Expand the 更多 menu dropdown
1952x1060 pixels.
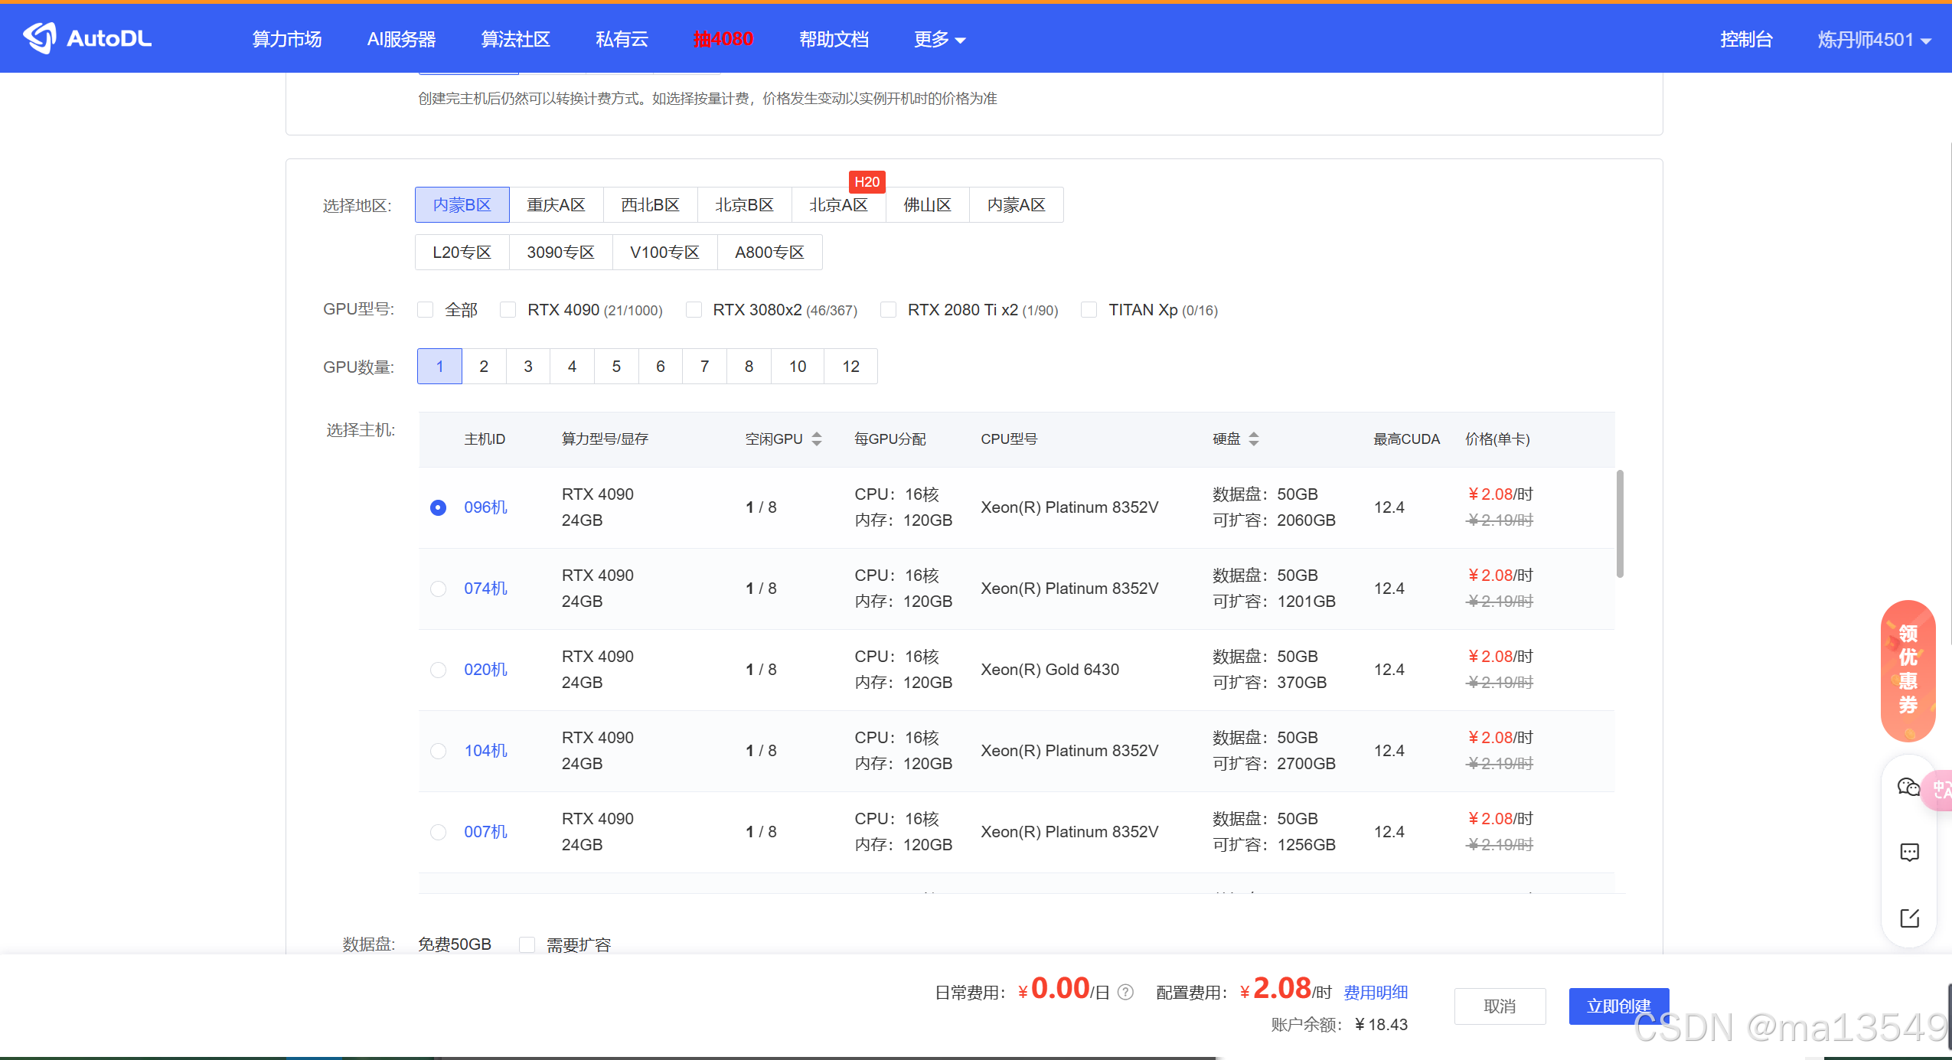pyautogui.click(x=939, y=39)
